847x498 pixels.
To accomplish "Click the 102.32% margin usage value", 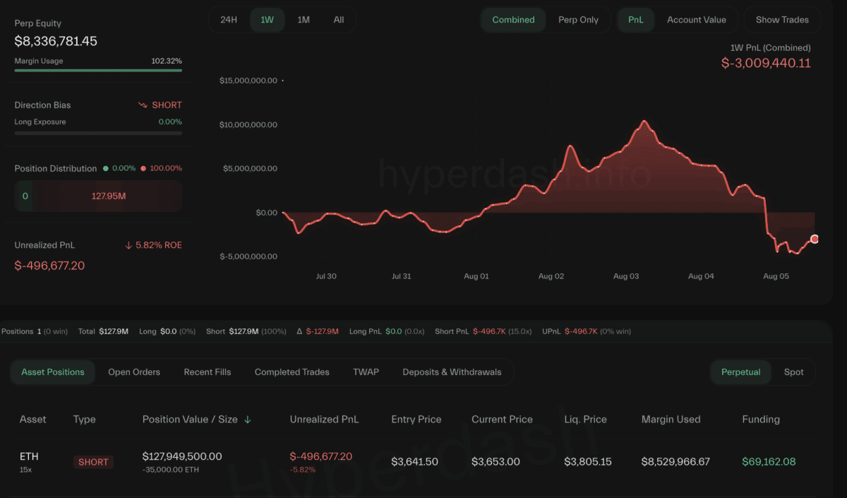I will coord(167,61).
